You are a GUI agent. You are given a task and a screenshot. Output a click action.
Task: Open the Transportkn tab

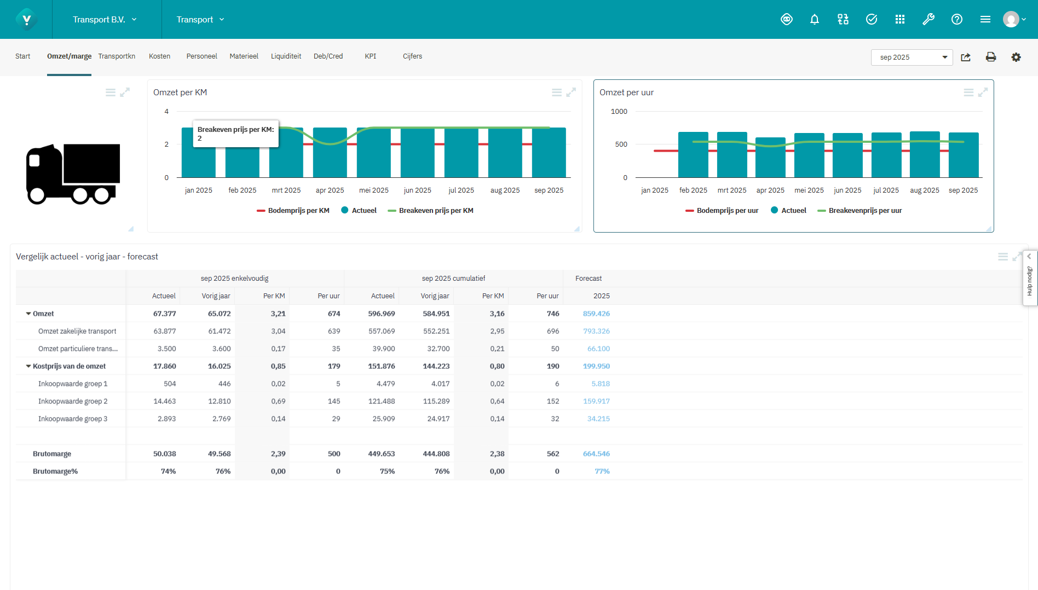(117, 56)
